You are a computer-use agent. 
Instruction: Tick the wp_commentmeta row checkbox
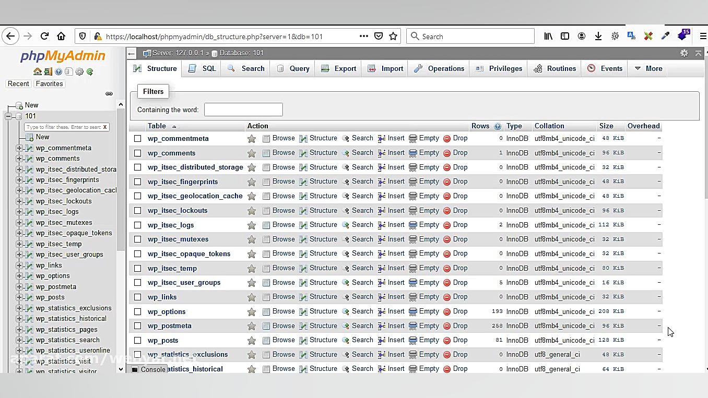tap(137, 139)
